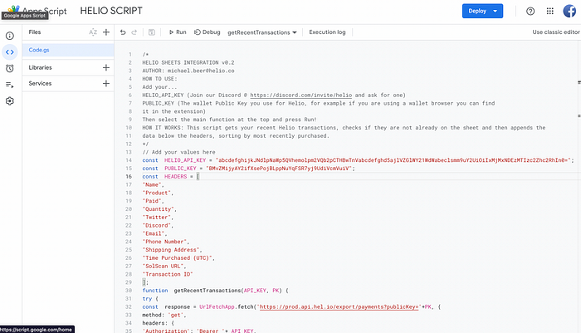This screenshot has width=581, height=333.
Task: Click the Services section label
Action: point(40,83)
